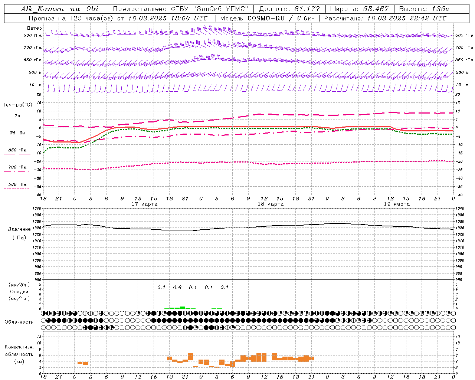This screenshot has width=475, height=380.
Task: Click the Ветер panel heading
Action: click(x=35, y=28)
